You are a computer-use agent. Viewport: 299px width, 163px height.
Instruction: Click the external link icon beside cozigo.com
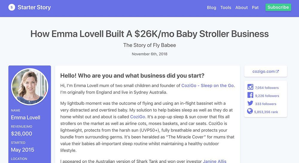click(277, 71)
